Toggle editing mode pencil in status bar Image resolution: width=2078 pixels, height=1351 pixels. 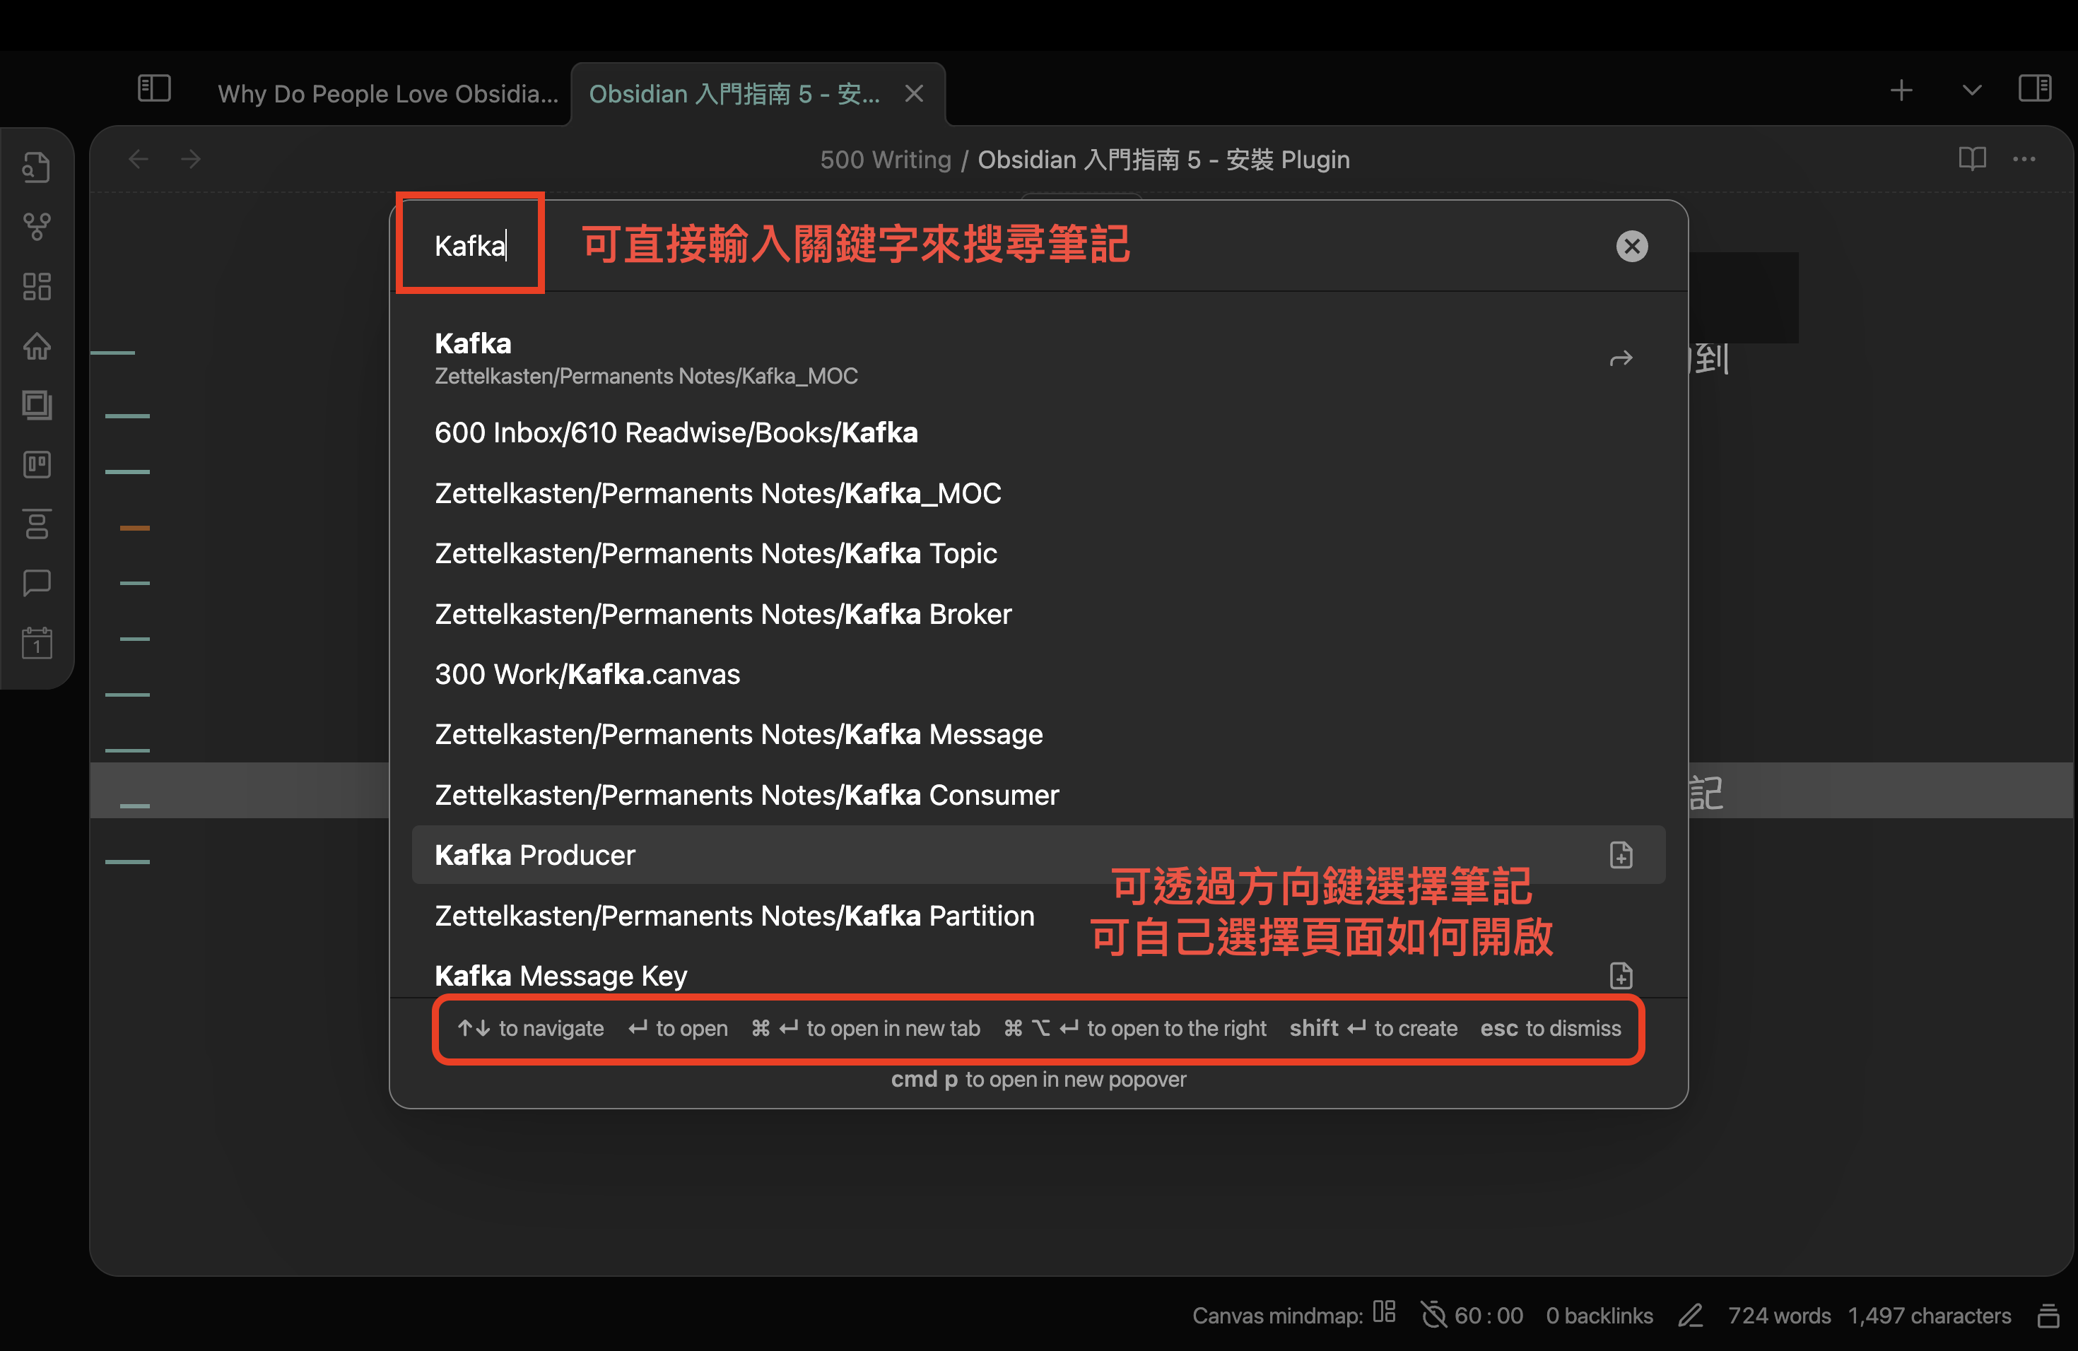[x=1691, y=1315]
